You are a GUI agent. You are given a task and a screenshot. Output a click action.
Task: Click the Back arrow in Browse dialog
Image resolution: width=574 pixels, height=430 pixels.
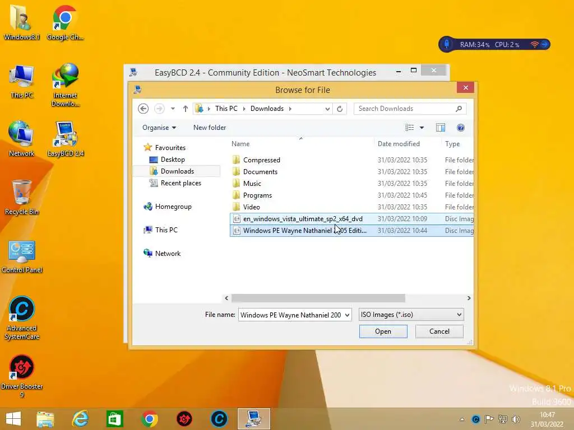coord(143,109)
